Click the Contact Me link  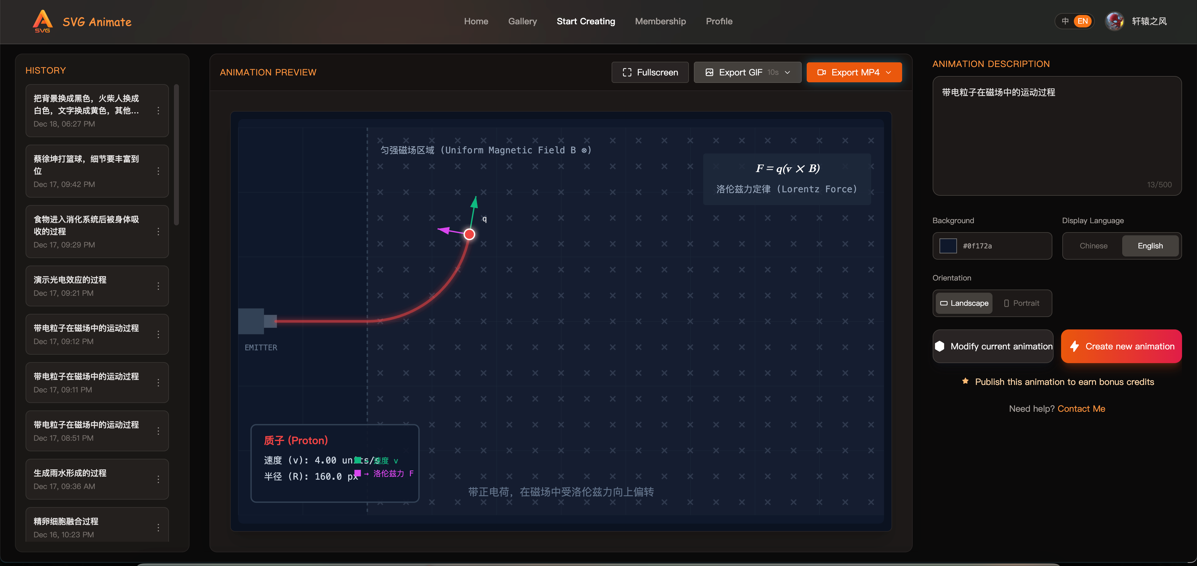pos(1081,409)
